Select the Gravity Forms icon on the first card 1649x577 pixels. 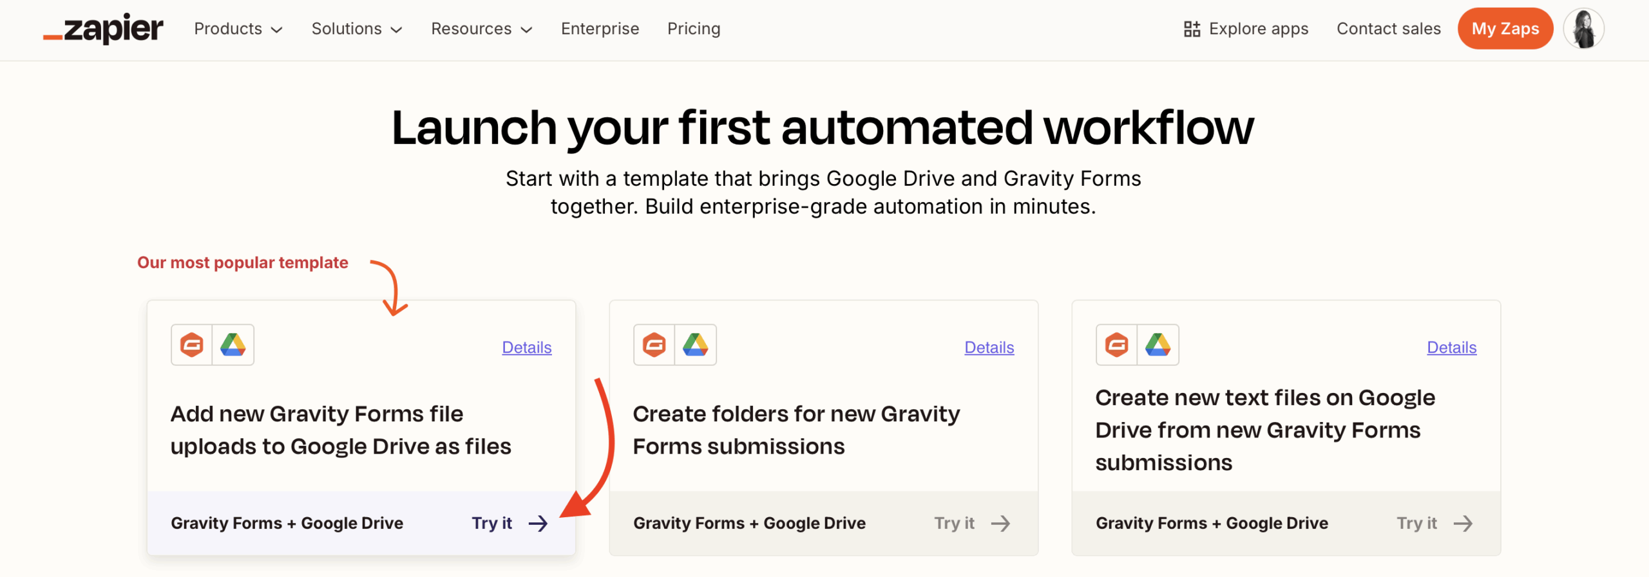click(x=191, y=345)
